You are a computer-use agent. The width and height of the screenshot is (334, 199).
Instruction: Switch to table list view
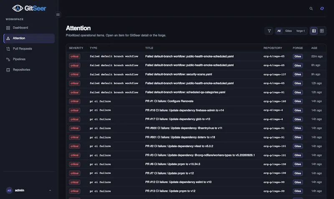pyautogui.click(x=314, y=31)
